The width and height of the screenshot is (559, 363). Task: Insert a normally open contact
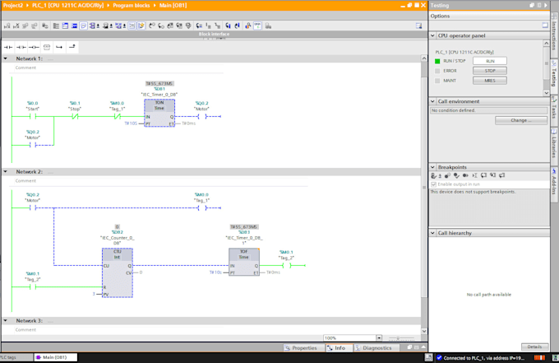(8, 47)
